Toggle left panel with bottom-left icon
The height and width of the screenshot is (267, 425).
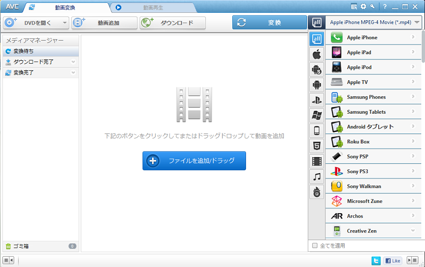coord(8,260)
